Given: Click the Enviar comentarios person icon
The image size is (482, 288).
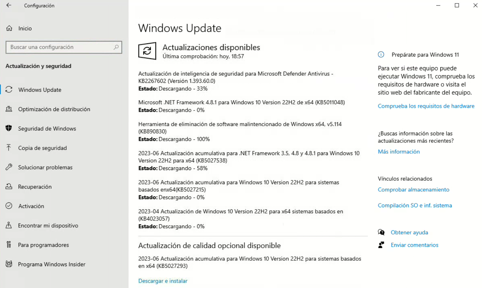Looking at the screenshot, I should click(381, 245).
